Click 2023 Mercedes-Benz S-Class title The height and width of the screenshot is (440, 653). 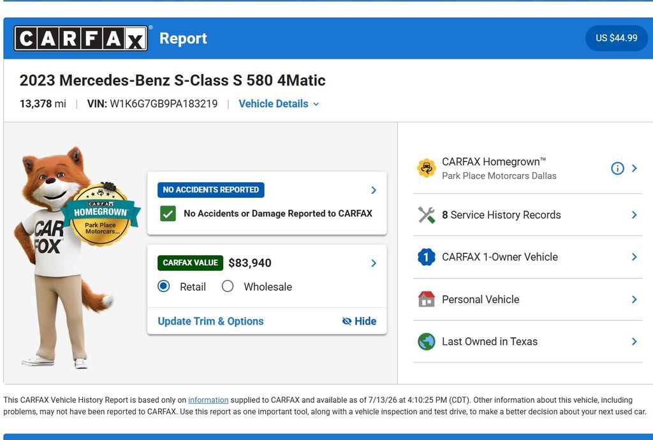pyautogui.click(x=172, y=80)
